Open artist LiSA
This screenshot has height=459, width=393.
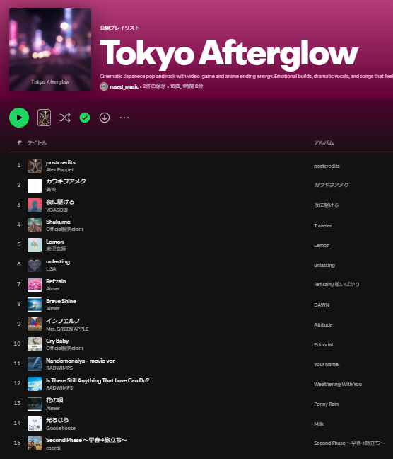coord(51,268)
